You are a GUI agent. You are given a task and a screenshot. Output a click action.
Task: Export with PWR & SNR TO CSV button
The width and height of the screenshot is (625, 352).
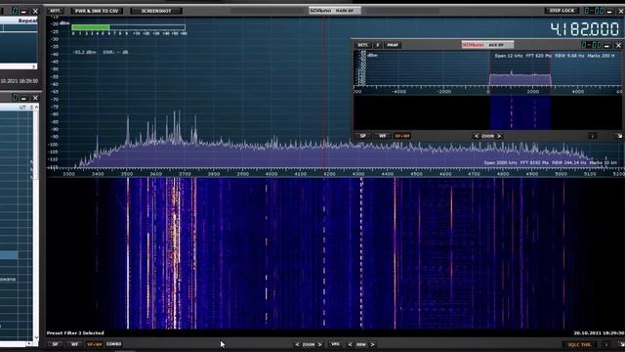(97, 11)
